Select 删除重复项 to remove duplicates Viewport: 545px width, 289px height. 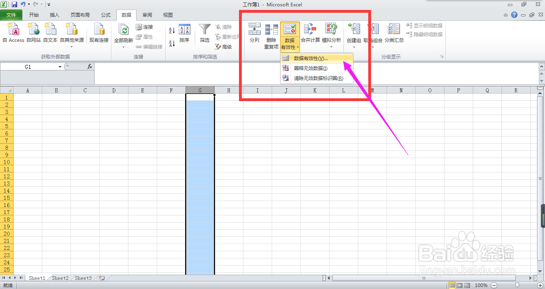pyautogui.click(x=272, y=34)
